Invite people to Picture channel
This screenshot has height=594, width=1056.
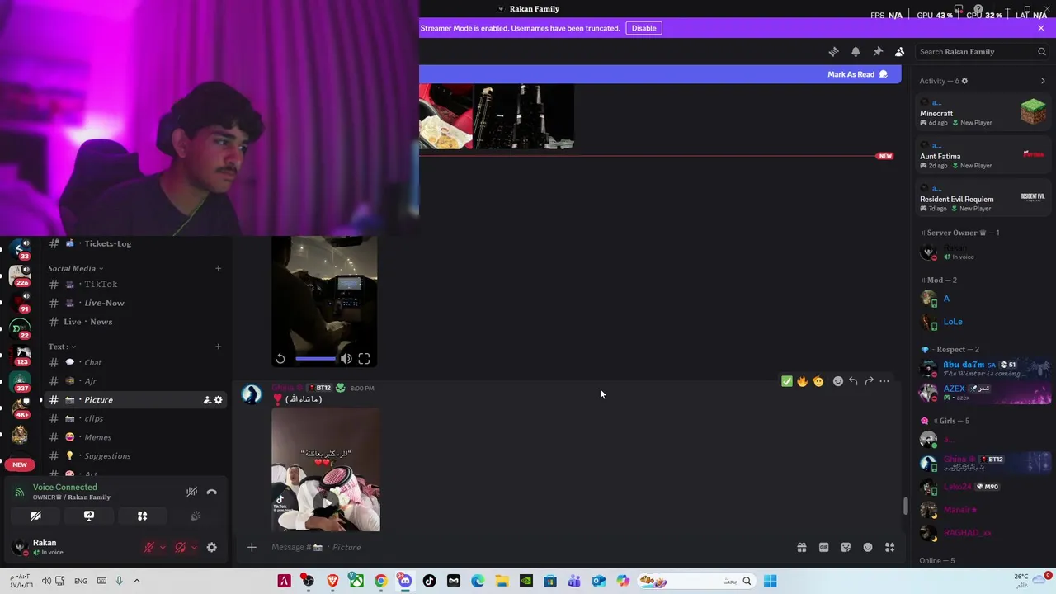pos(206,400)
